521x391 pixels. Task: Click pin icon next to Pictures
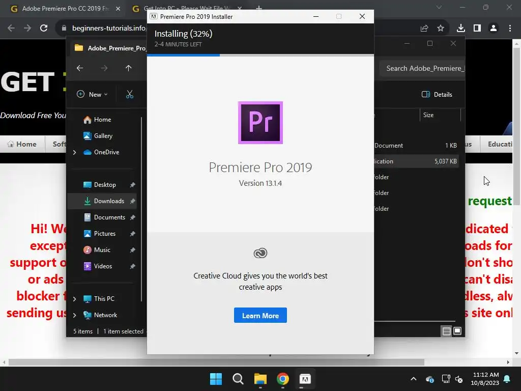[x=133, y=234]
